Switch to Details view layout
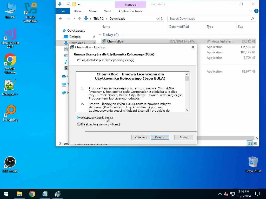Image resolution: width=266 pixels, height=199 pixels. pos(250,144)
